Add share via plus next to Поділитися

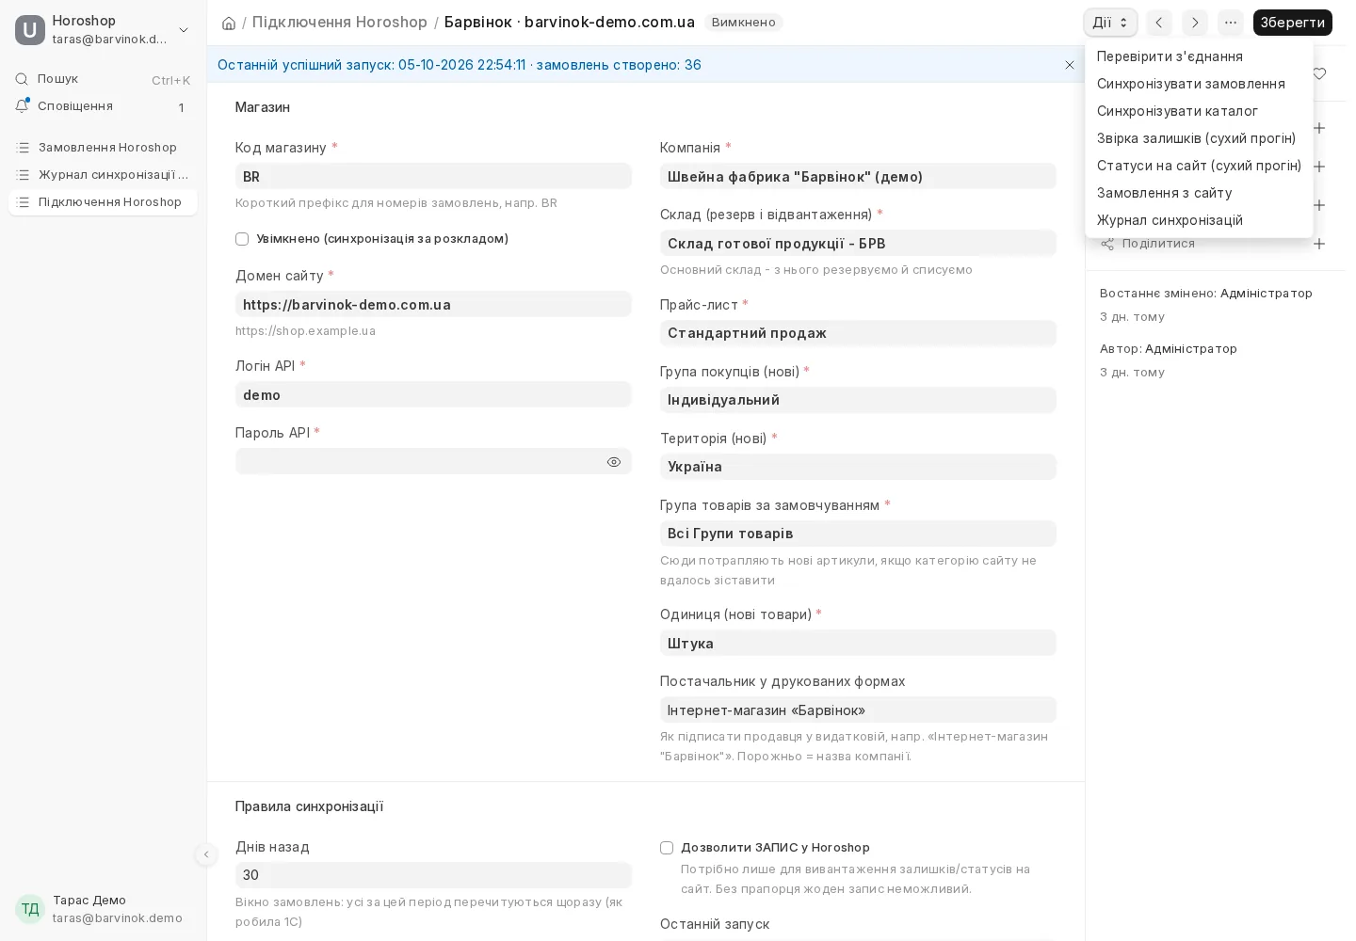(x=1319, y=244)
